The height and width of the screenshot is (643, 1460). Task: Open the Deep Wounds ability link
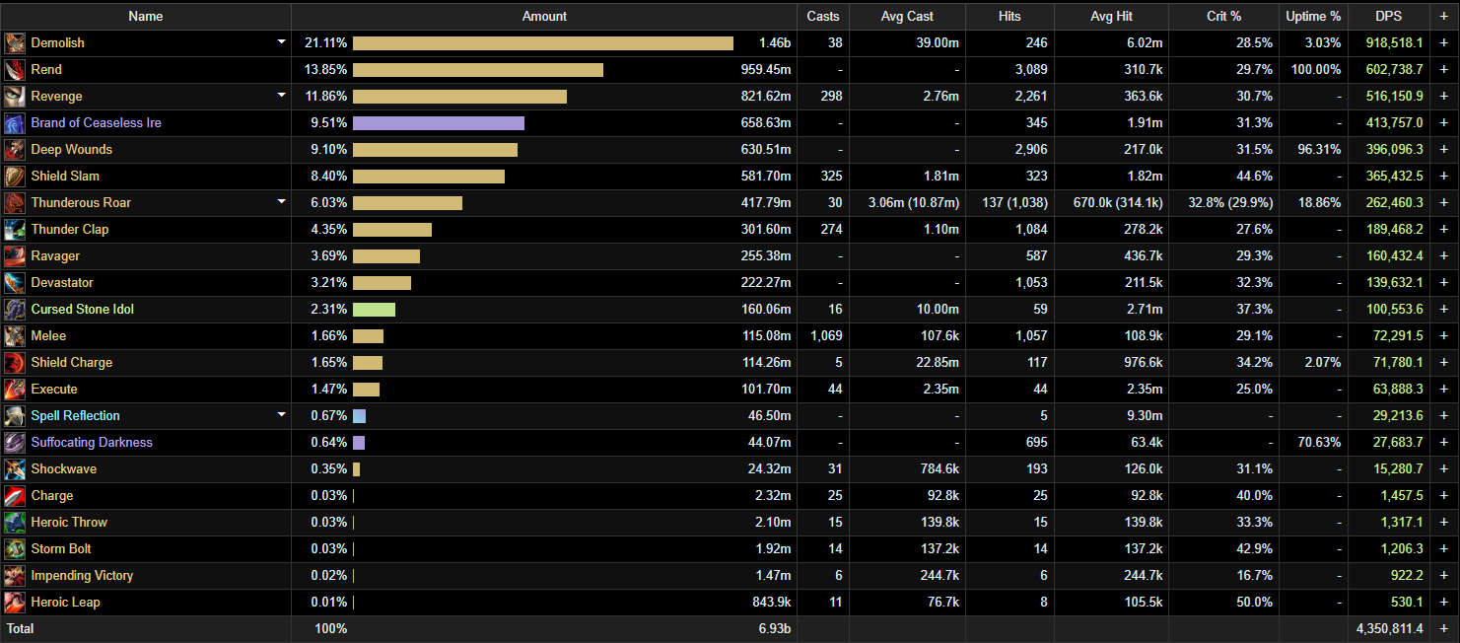(x=71, y=150)
